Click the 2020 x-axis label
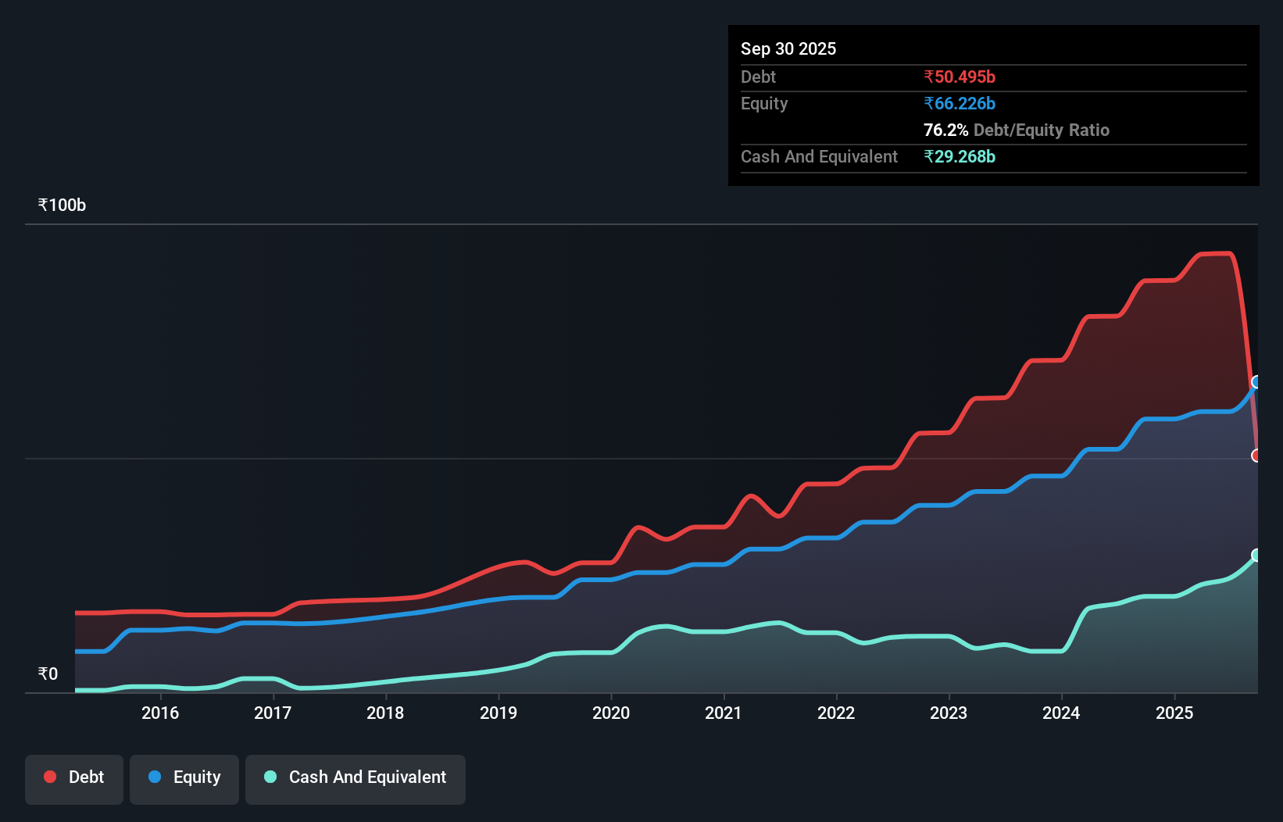Image resolution: width=1283 pixels, height=822 pixels. click(611, 713)
